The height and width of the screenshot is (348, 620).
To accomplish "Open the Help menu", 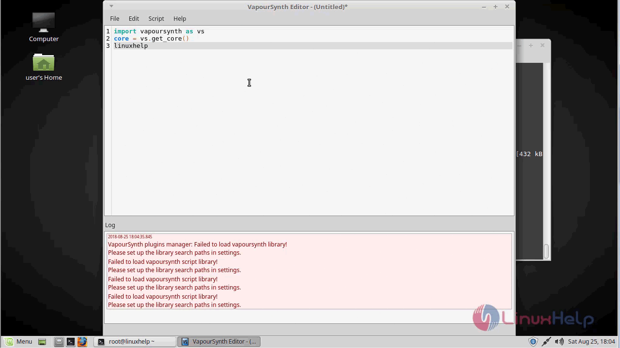I will (180, 18).
